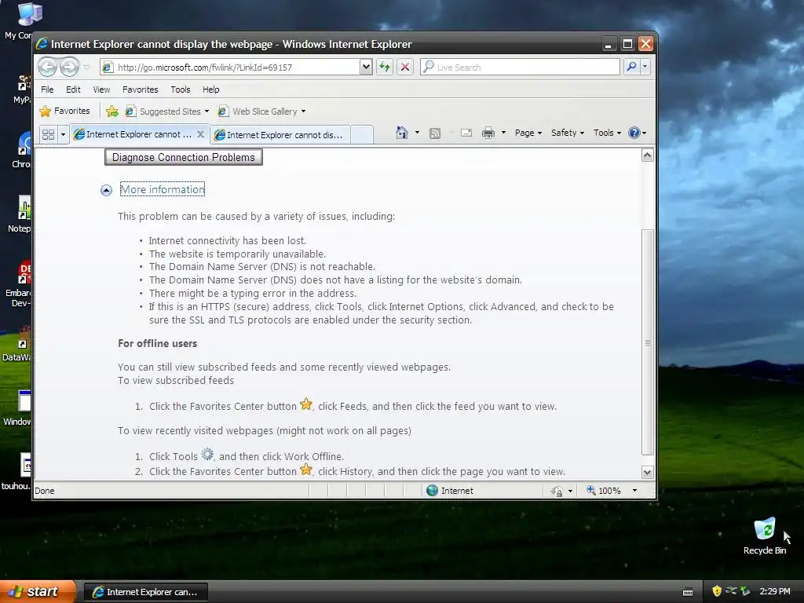Click the RSS Feeds icon

coord(435,133)
